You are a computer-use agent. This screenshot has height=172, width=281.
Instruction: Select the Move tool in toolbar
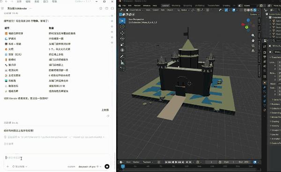pos(122,33)
